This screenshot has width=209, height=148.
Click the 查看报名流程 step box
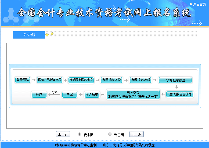coord(140,80)
